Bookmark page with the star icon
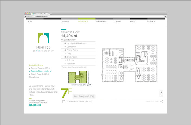Viewport: 191px width, 125px height. 162,16
